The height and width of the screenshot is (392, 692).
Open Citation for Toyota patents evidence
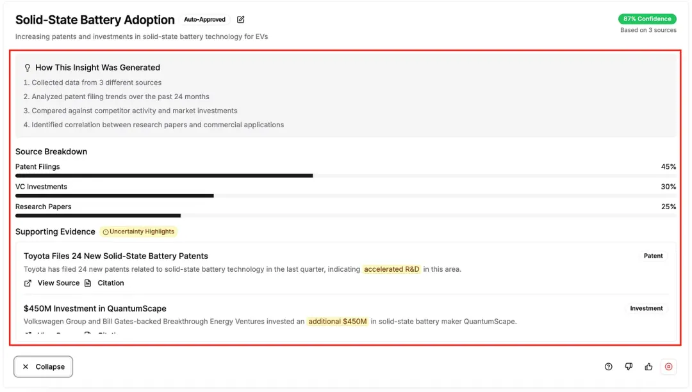[110, 283]
